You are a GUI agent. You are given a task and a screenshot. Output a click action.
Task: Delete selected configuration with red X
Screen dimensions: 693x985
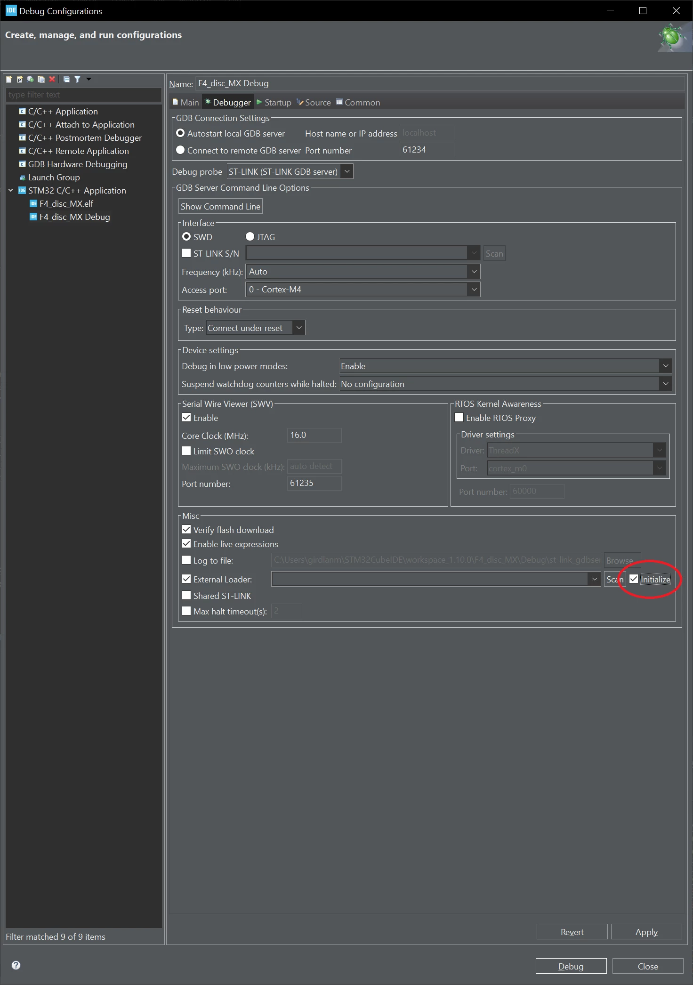click(52, 79)
